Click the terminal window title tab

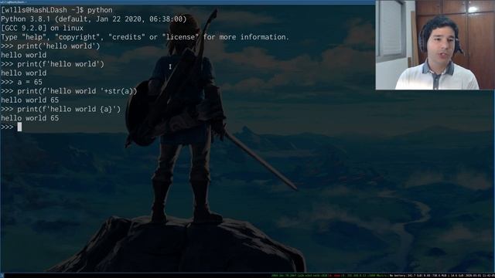tap(13, 2)
